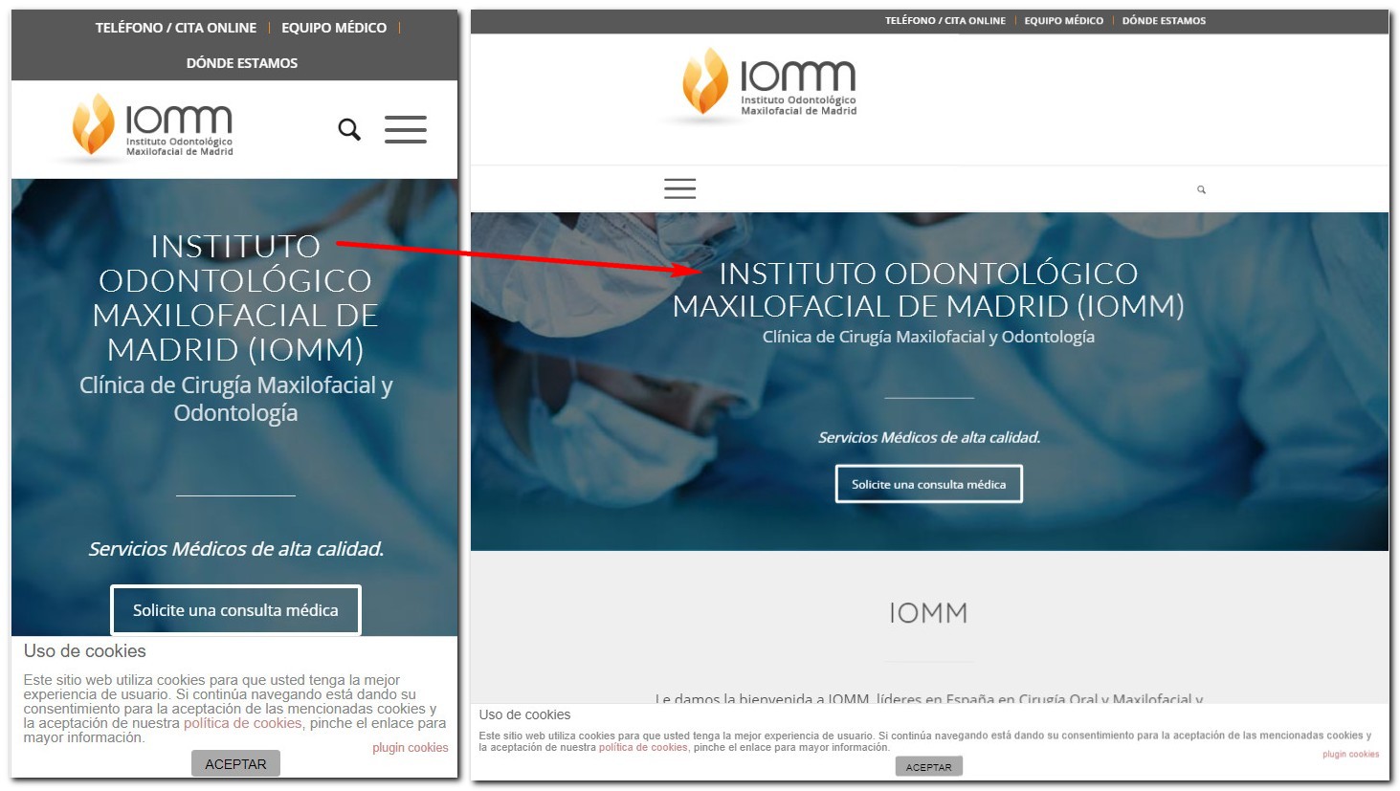
Task: Click plugin cookies link in mobile banner
Action: [x=411, y=748]
